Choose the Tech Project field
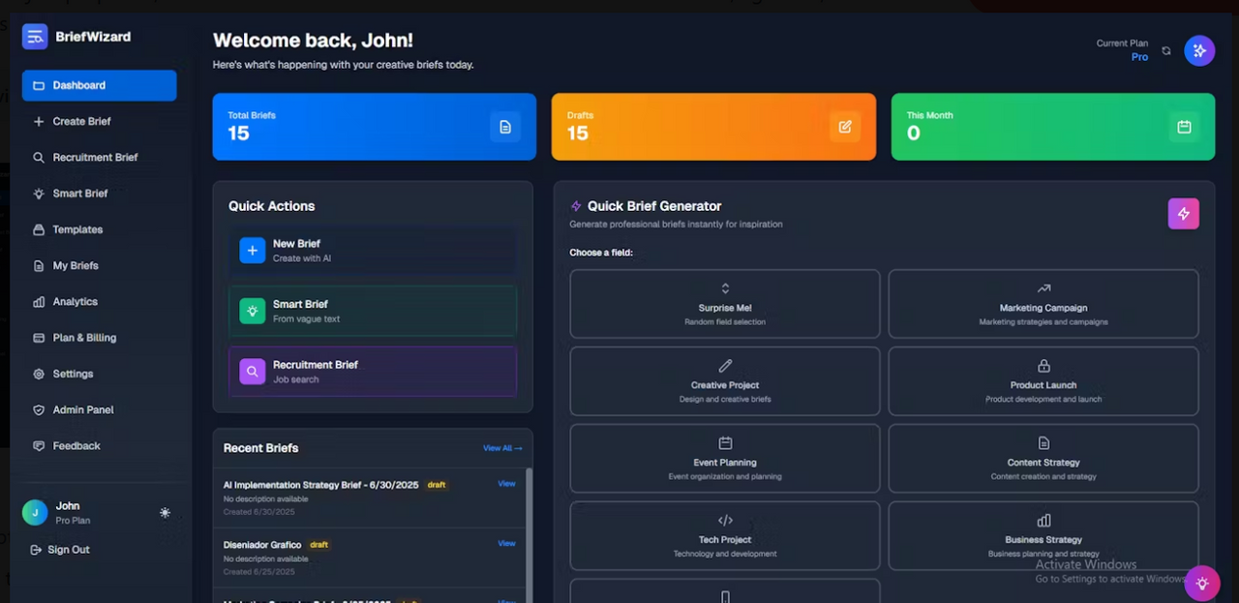Viewport: 1239px width, 603px height. click(x=725, y=535)
